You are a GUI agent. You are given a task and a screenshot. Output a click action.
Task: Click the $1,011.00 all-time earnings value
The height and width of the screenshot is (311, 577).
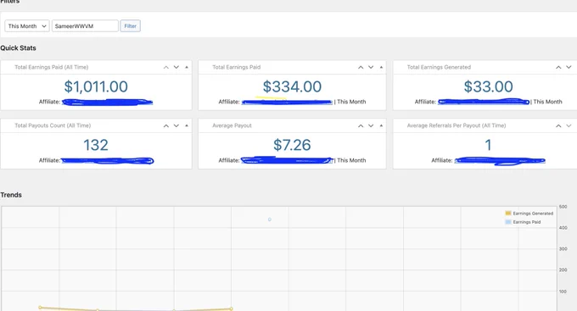(x=96, y=86)
